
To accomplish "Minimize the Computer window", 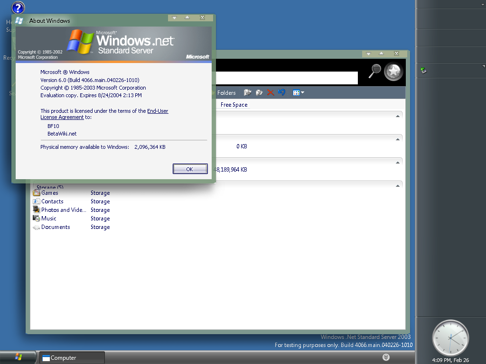I will tap(368, 54).
